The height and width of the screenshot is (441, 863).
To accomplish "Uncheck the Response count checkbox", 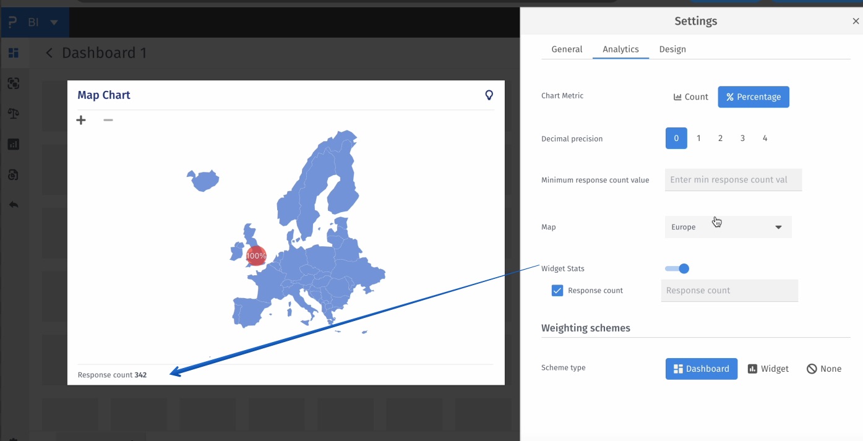I will [x=557, y=291].
